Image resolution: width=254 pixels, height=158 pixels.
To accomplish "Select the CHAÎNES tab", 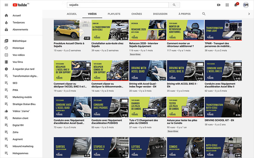I will click(136, 14).
